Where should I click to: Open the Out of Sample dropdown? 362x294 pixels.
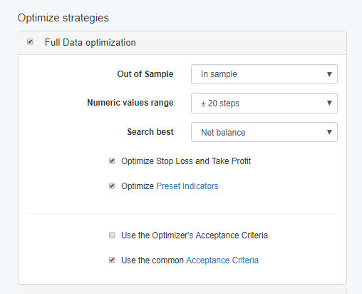coord(264,74)
